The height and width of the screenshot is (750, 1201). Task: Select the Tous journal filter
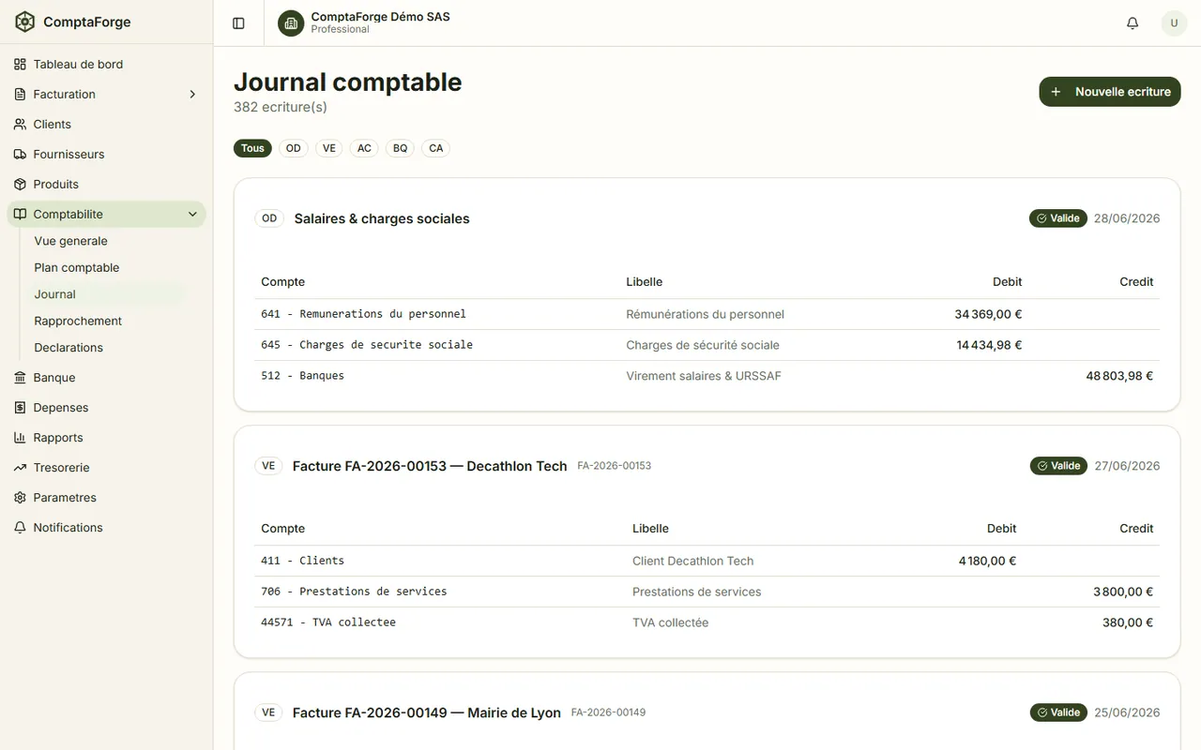click(252, 148)
